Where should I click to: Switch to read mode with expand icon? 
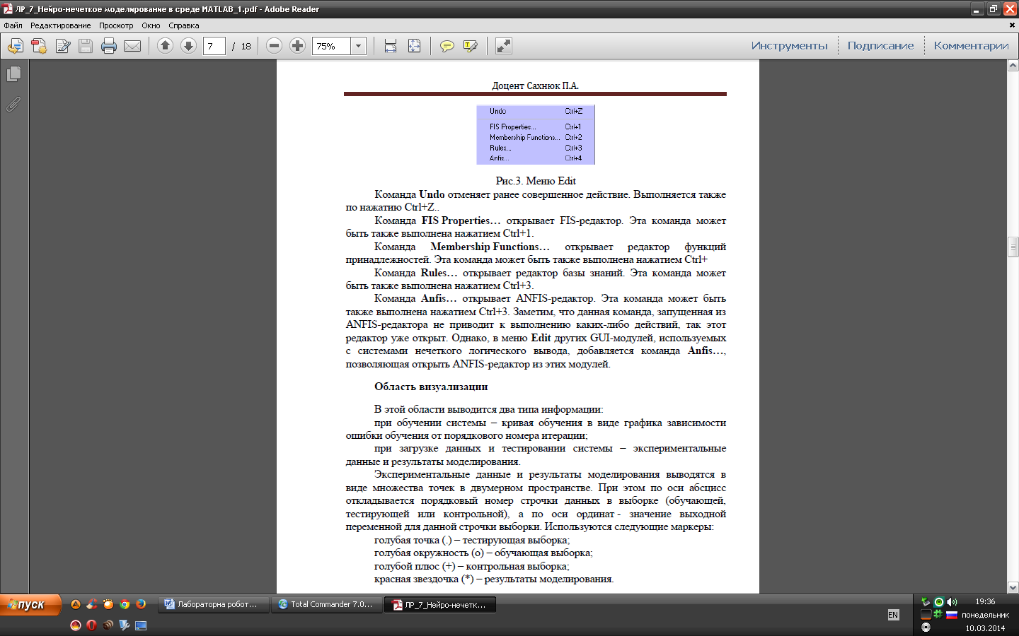(x=504, y=46)
